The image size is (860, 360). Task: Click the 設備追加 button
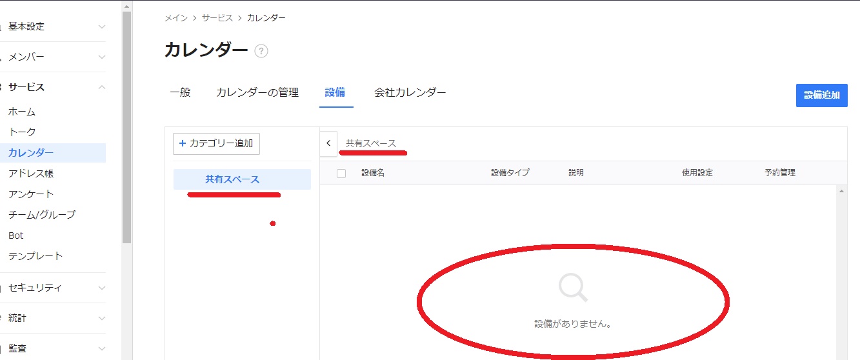tap(822, 95)
